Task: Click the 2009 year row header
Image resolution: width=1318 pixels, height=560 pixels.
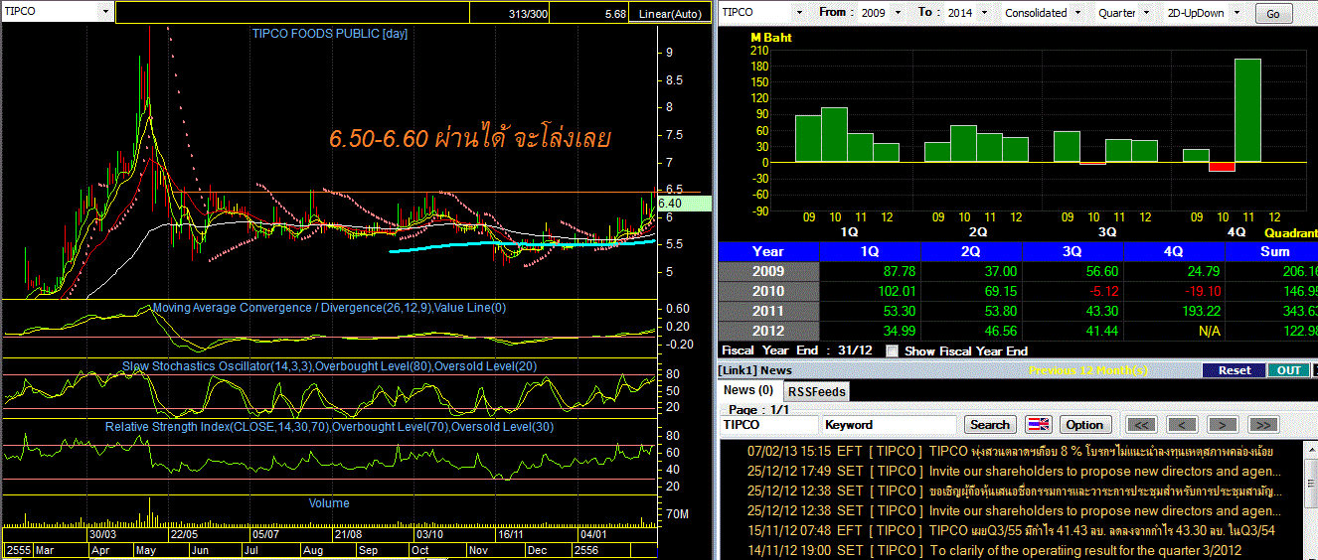Action: [x=768, y=271]
